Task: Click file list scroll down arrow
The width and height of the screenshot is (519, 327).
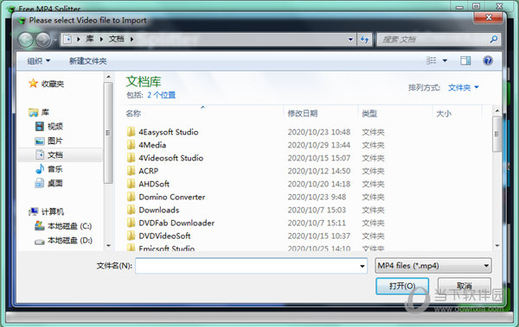Action: point(497,246)
